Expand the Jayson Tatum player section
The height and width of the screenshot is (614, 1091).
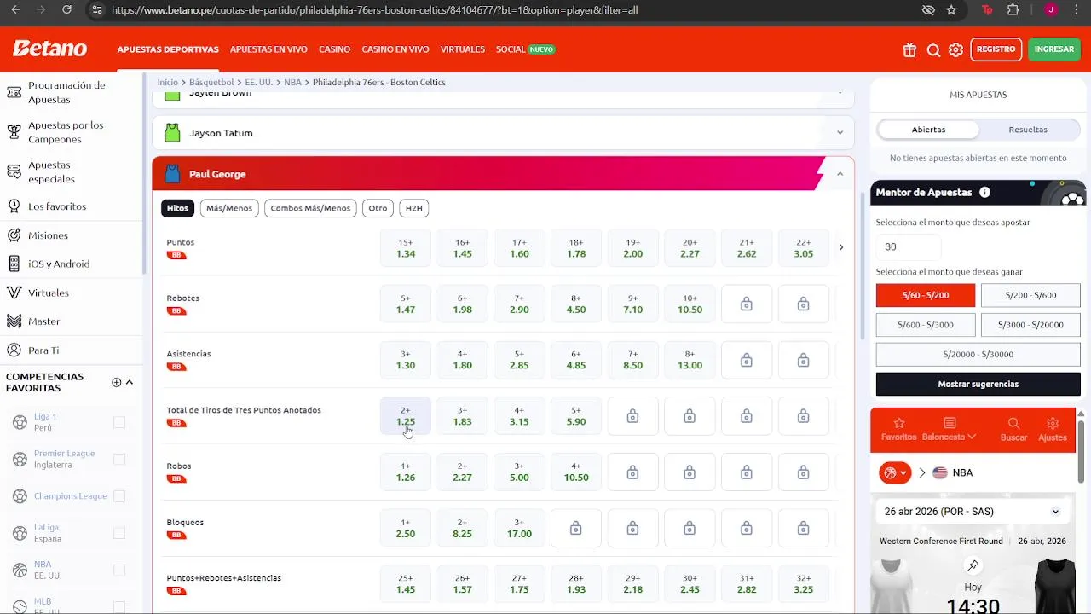click(x=503, y=133)
